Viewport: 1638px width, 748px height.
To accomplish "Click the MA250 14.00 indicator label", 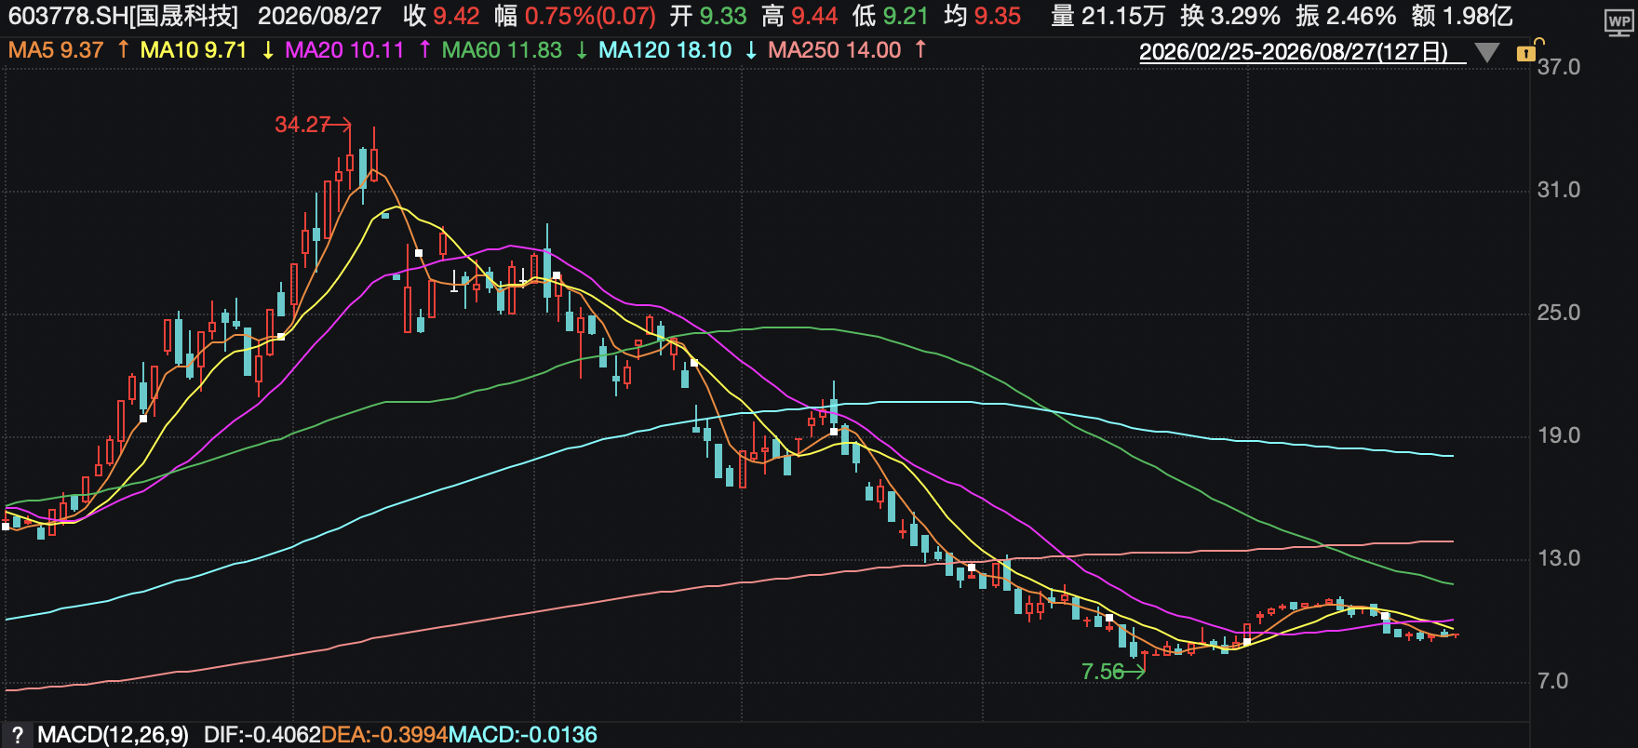I will (x=834, y=50).
